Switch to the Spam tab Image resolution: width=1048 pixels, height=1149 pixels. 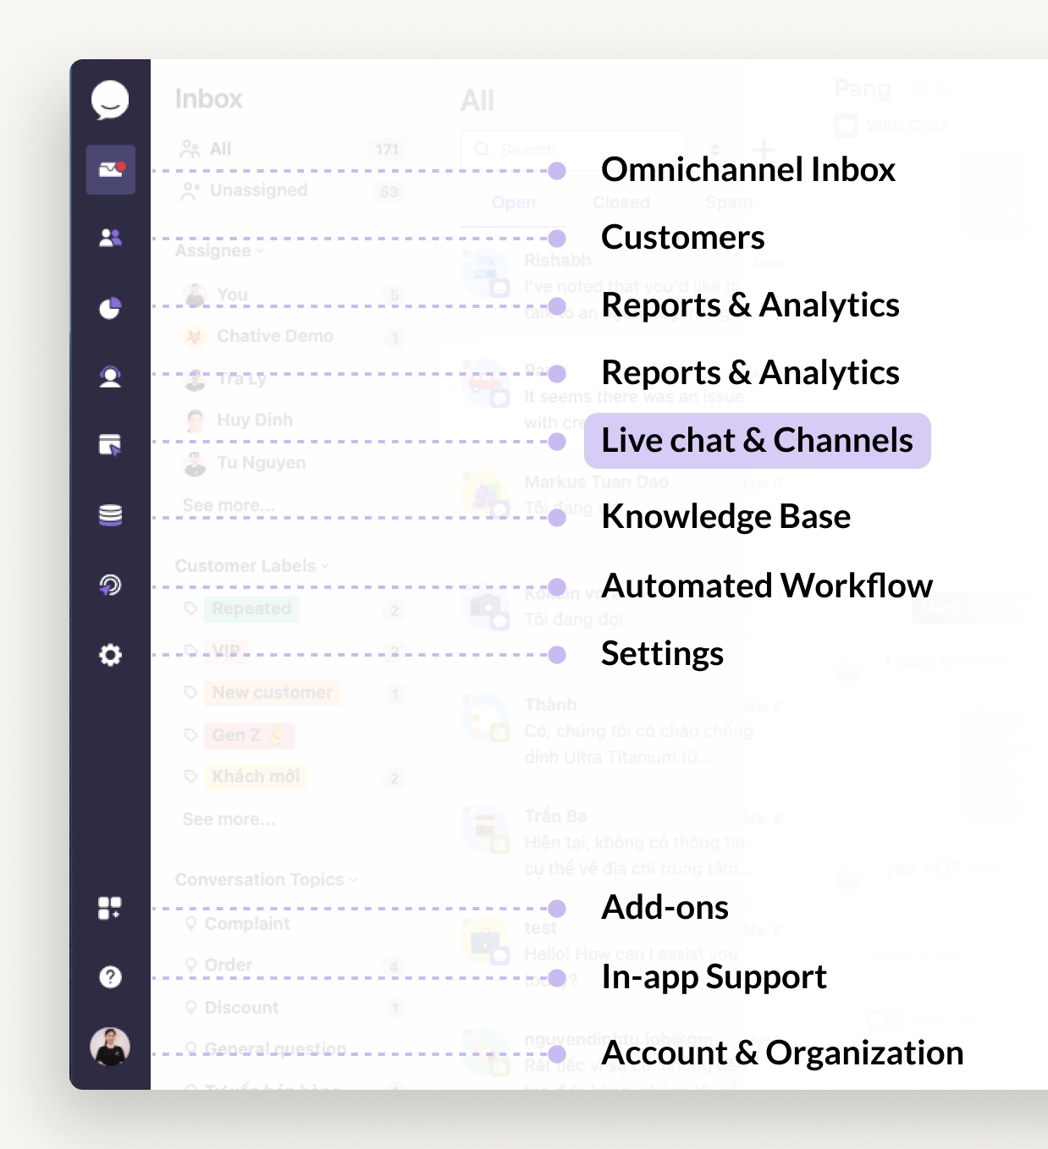pos(729,203)
